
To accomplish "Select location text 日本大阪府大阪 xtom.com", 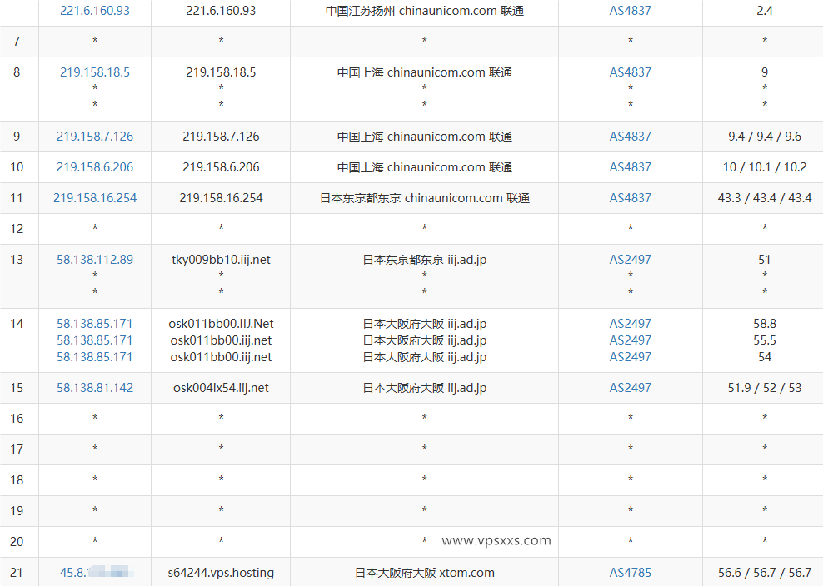I will pos(425,573).
